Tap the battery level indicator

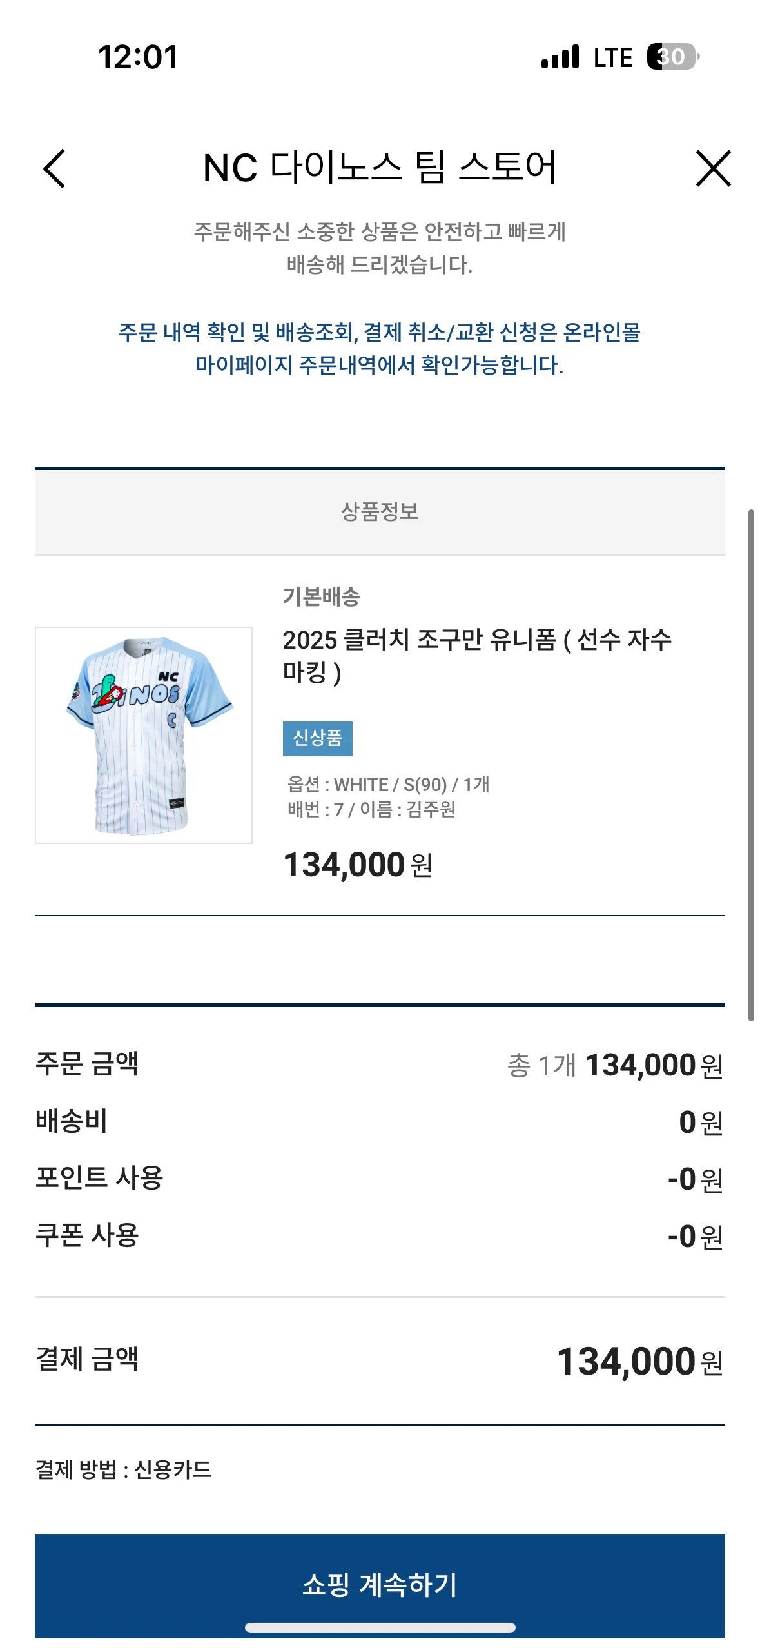coord(673,57)
